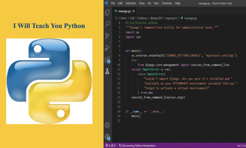The height and width of the screenshot is (148, 246).
Task: Click 'forget to activate a virtual environment' string
Action: pos(177,88)
